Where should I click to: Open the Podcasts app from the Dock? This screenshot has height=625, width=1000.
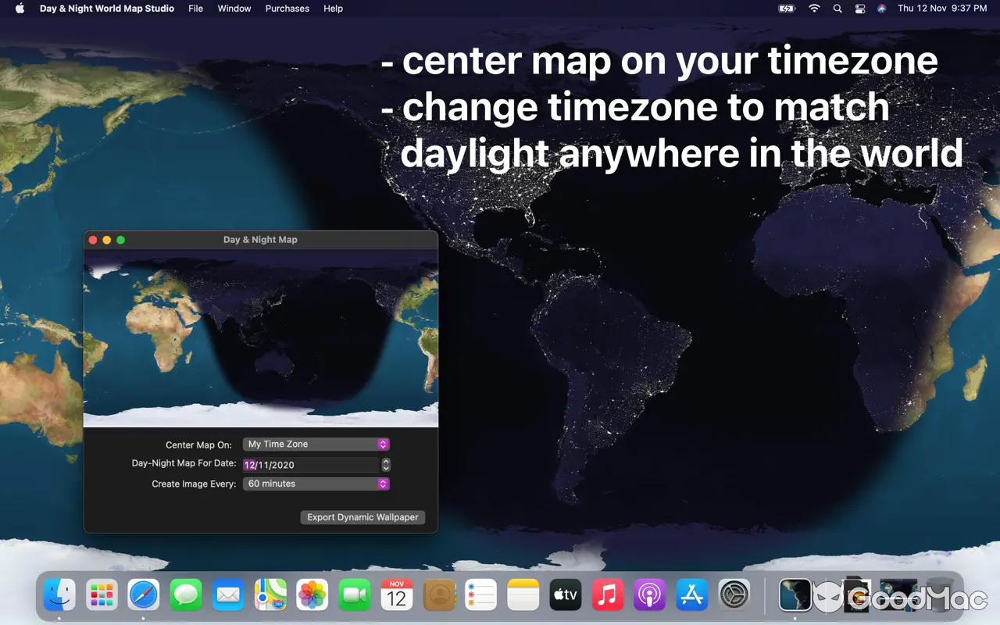[x=650, y=595]
